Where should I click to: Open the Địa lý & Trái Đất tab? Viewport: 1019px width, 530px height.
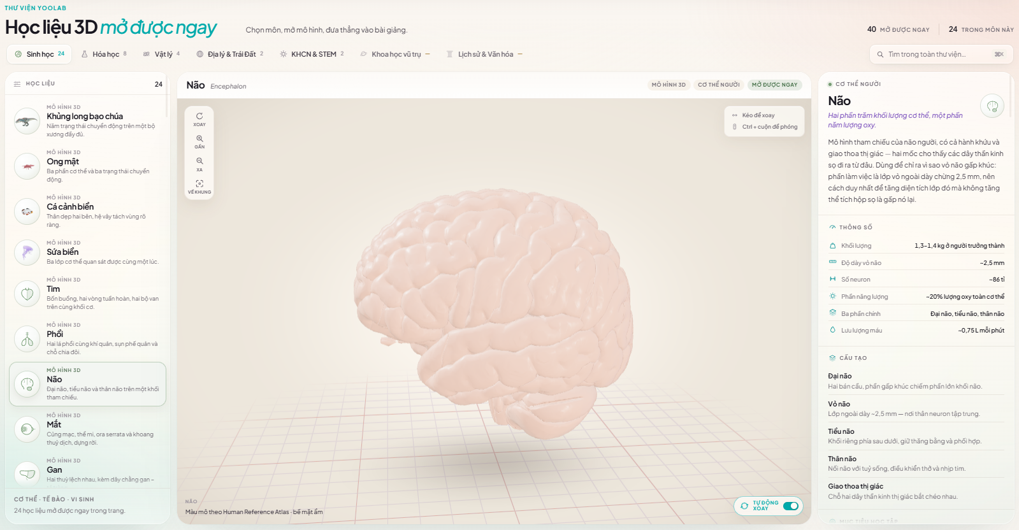tap(230, 54)
